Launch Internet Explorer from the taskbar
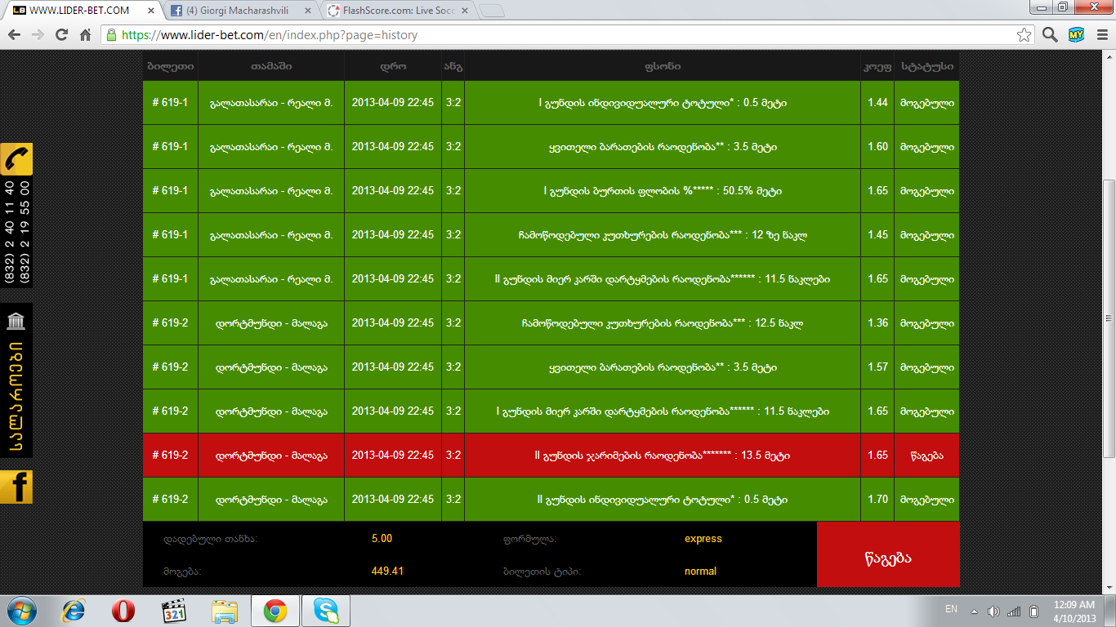 tap(74, 611)
